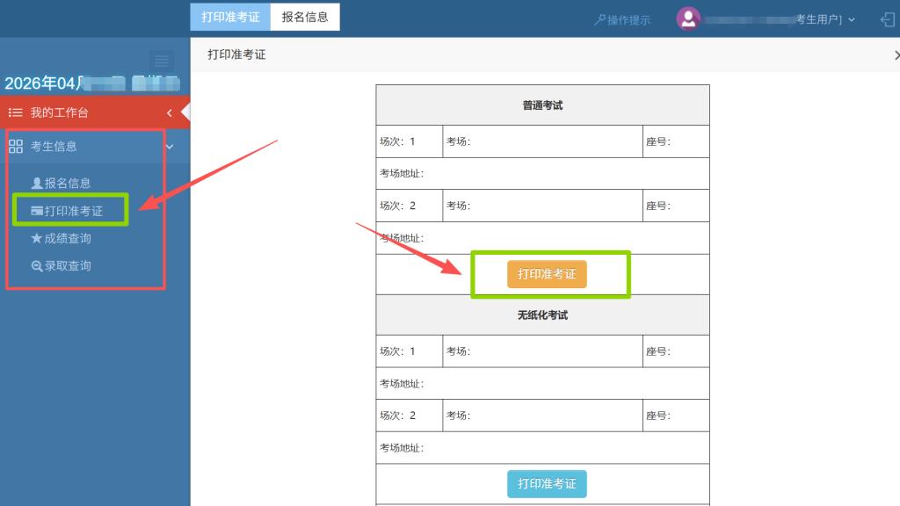Open 录取查询 in the sidebar menu
Image resolution: width=900 pixels, height=506 pixels.
pos(68,266)
